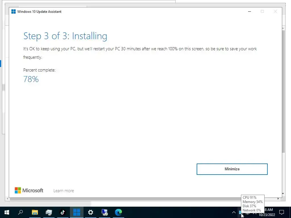Click the Minimize button in Update Assistant
Image resolution: width=291 pixels, height=218 pixels.
tap(232, 169)
